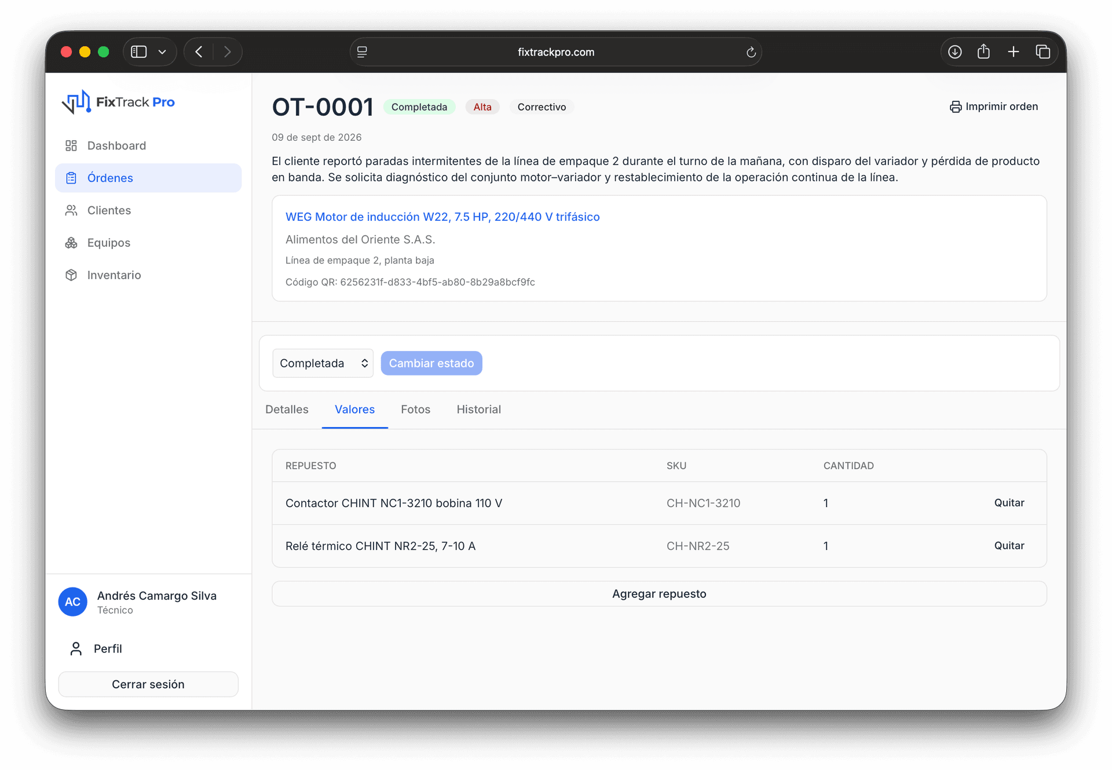Screen dimensions: 1112x770
Task: Click the Correctivo type badge
Action: point(542,107)
